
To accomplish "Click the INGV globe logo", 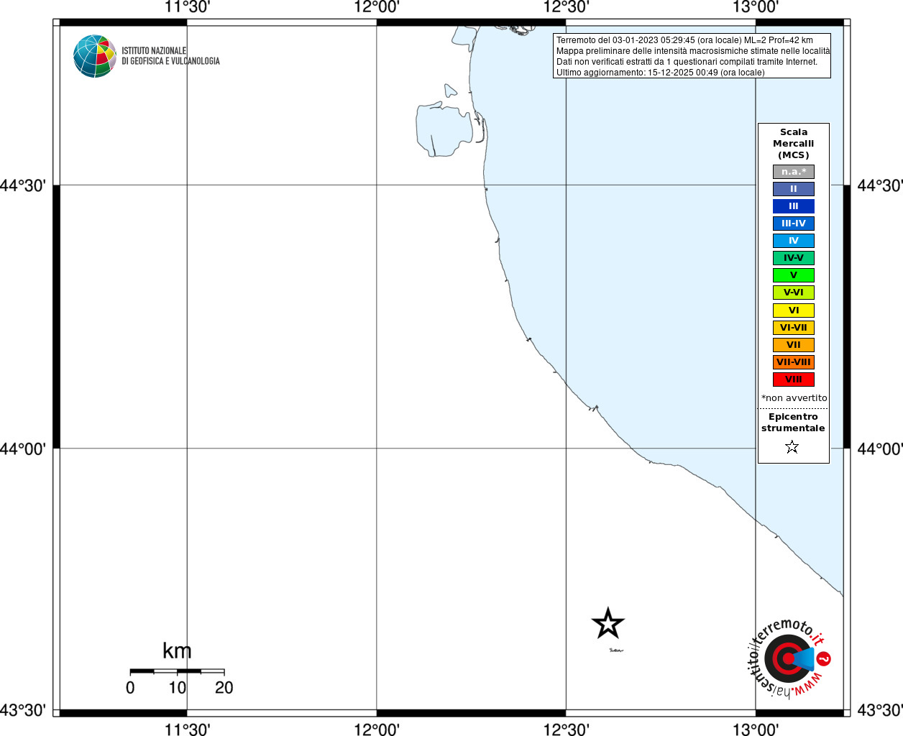I will [95, 56].
